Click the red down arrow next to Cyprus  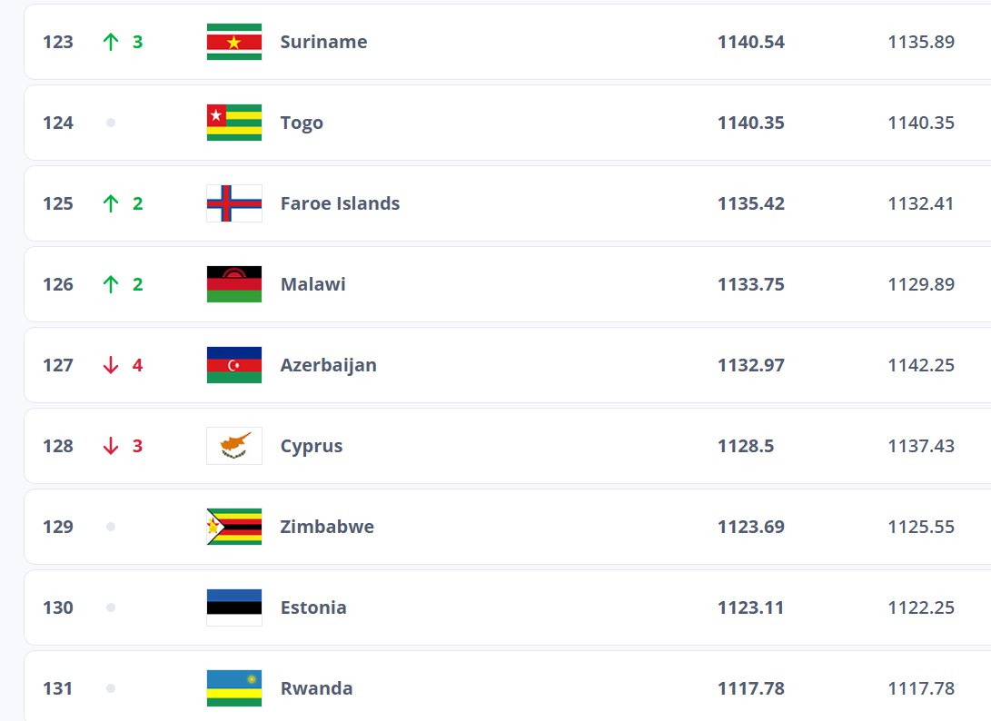[110, 446]
